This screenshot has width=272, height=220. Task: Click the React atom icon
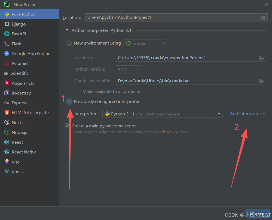(x=7, y=142)
